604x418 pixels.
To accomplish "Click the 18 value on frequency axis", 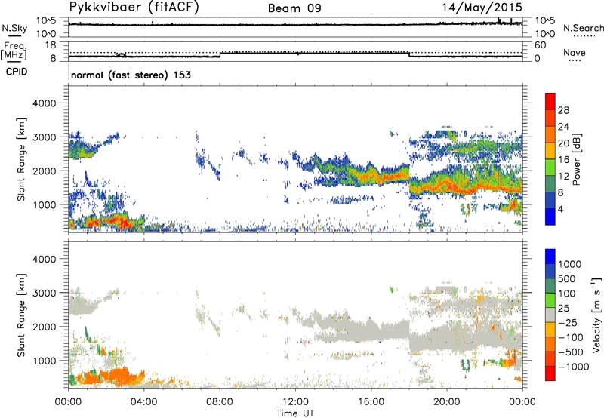I will tap(51, 45).
